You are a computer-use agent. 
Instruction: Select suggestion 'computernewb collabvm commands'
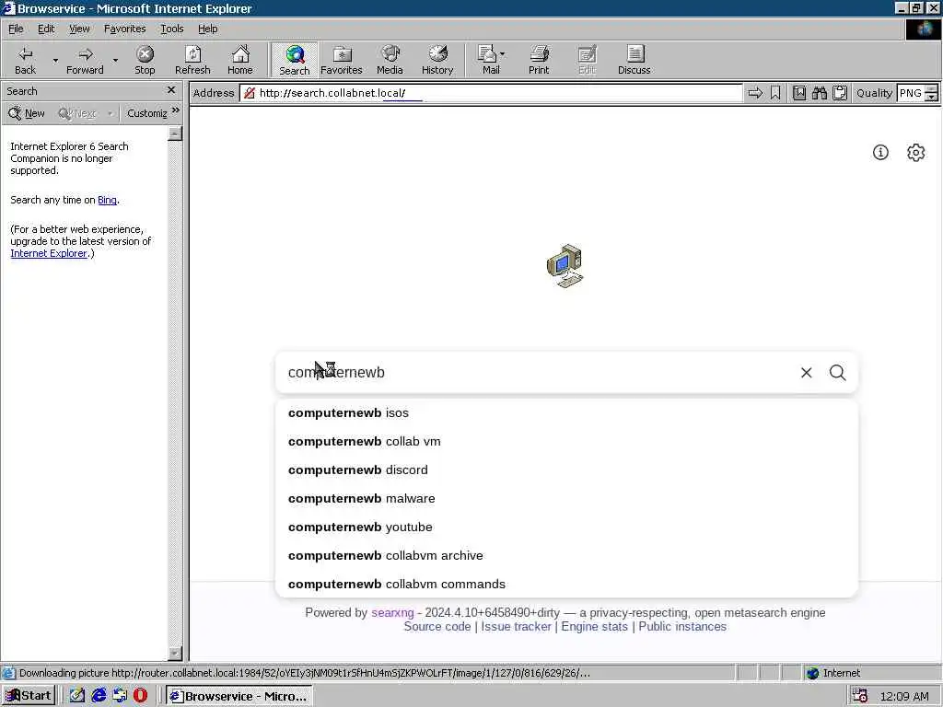pos(566,584)
